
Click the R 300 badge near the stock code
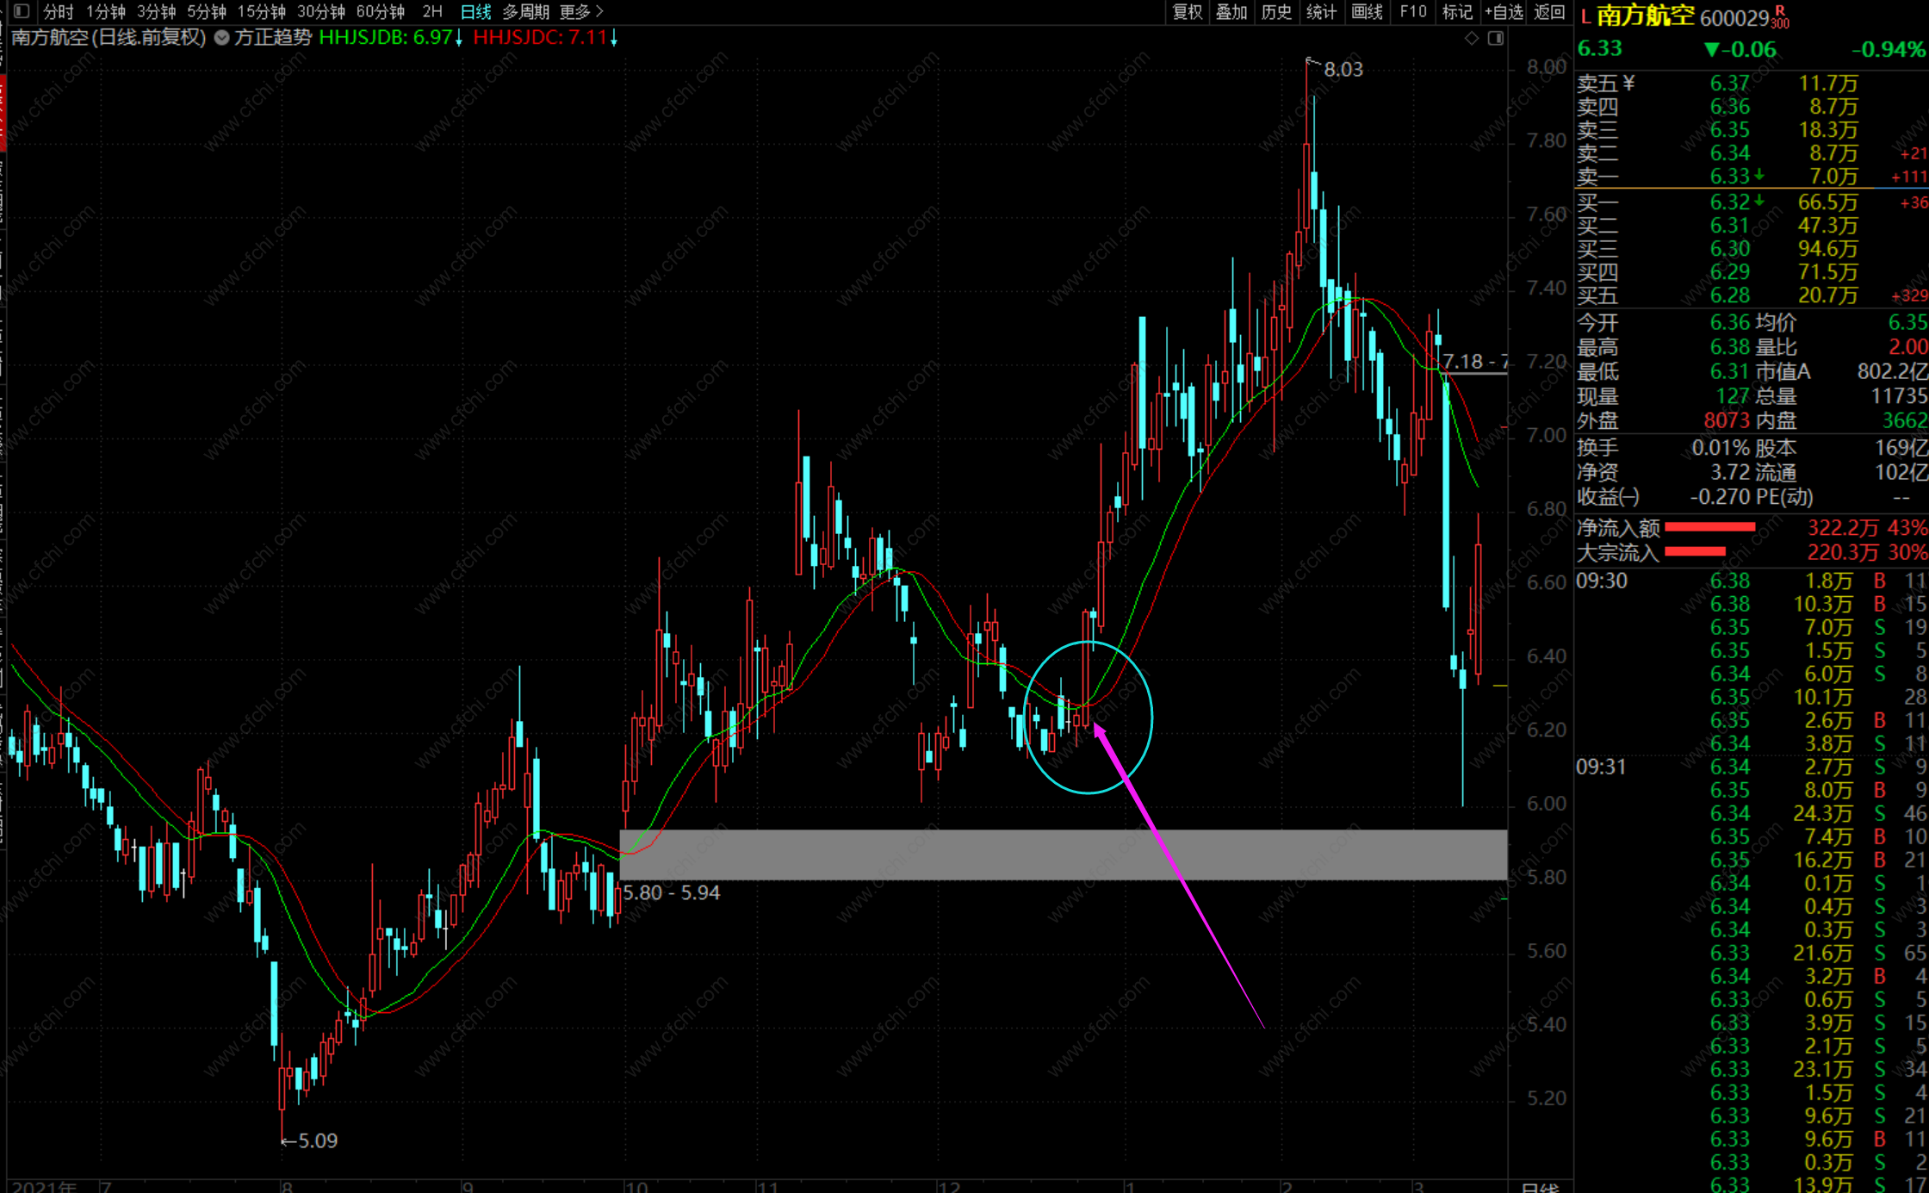[1780, 18]
